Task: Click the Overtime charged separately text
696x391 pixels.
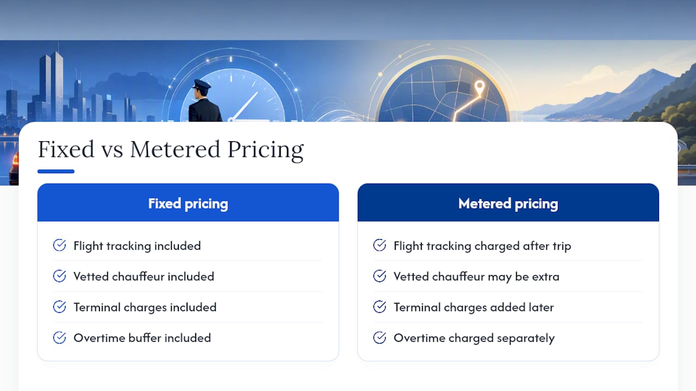Action: pyautogui.click(x=474, y=338)
